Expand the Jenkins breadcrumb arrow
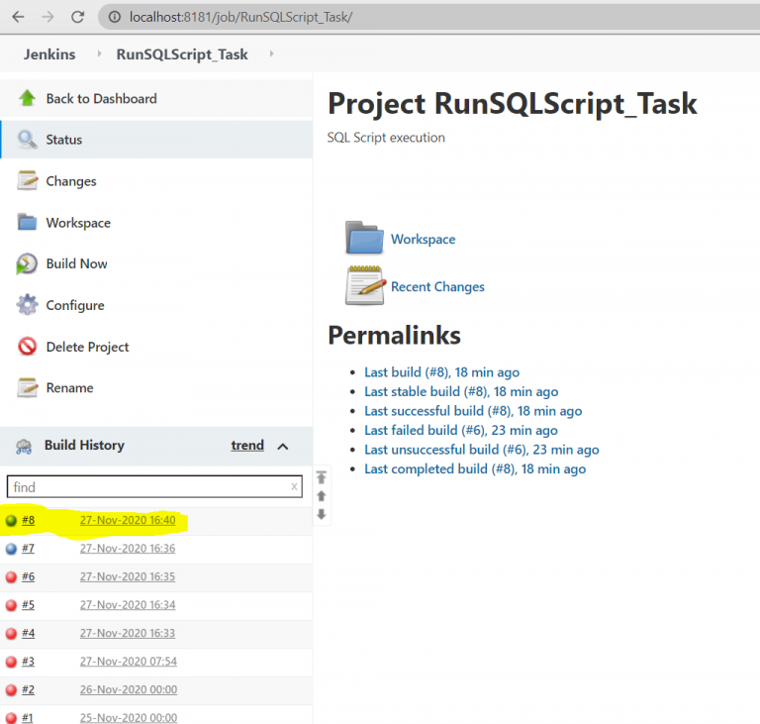The width and height of the screenshot is (760, 724). 98,54
